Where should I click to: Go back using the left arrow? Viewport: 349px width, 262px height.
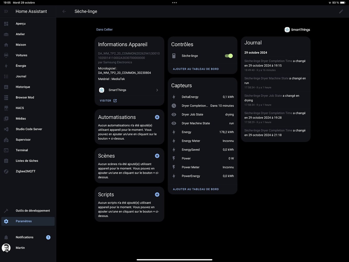click(64, 11)
